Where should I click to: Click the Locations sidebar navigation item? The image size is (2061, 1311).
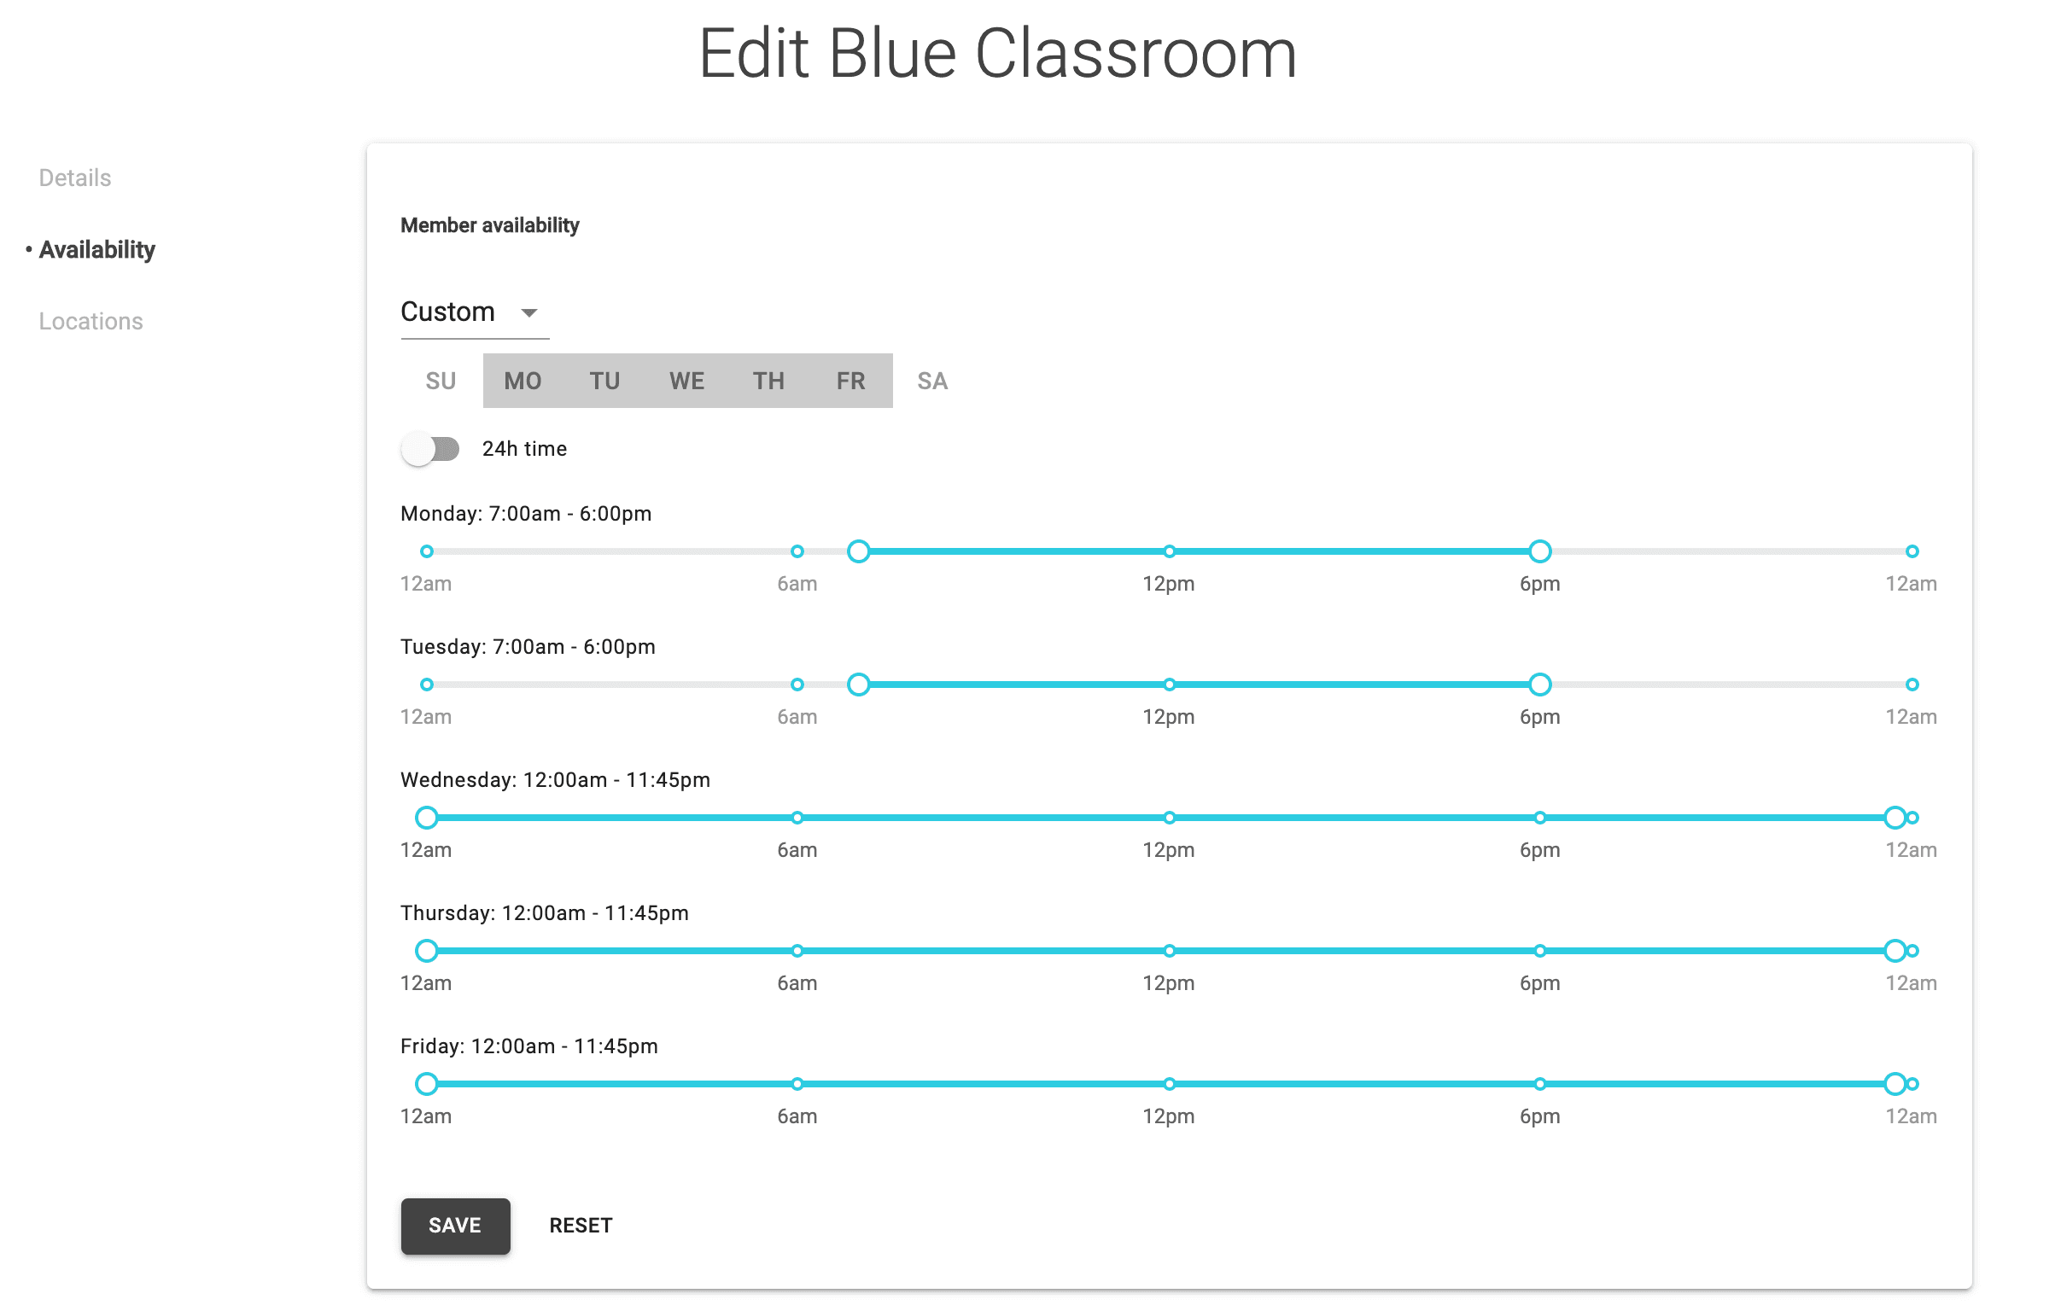[93, 320]
